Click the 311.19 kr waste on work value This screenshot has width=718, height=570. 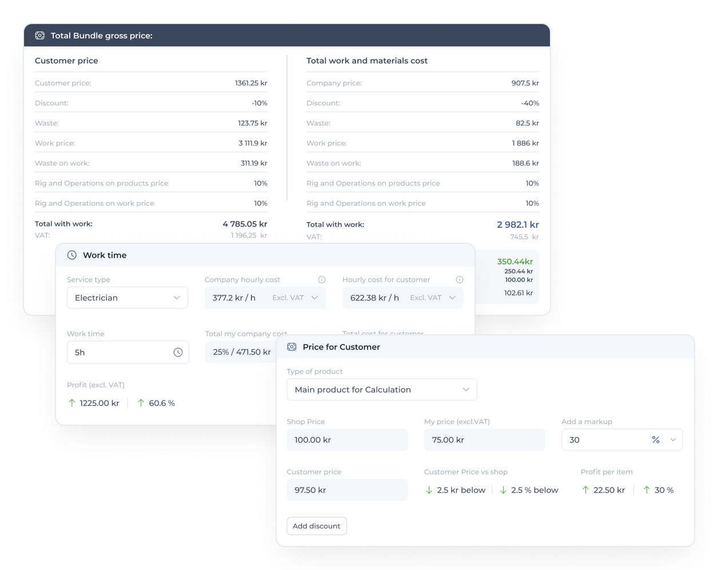pyautogui.click(x=254, y=163)
